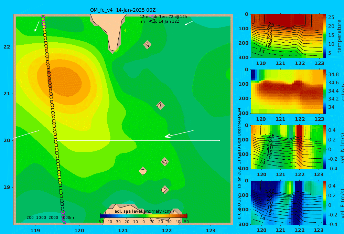Click the 'temperature' colorbar axis label
Image resolution: width=344 pixels, height=234 pixels.
[339, 36]
